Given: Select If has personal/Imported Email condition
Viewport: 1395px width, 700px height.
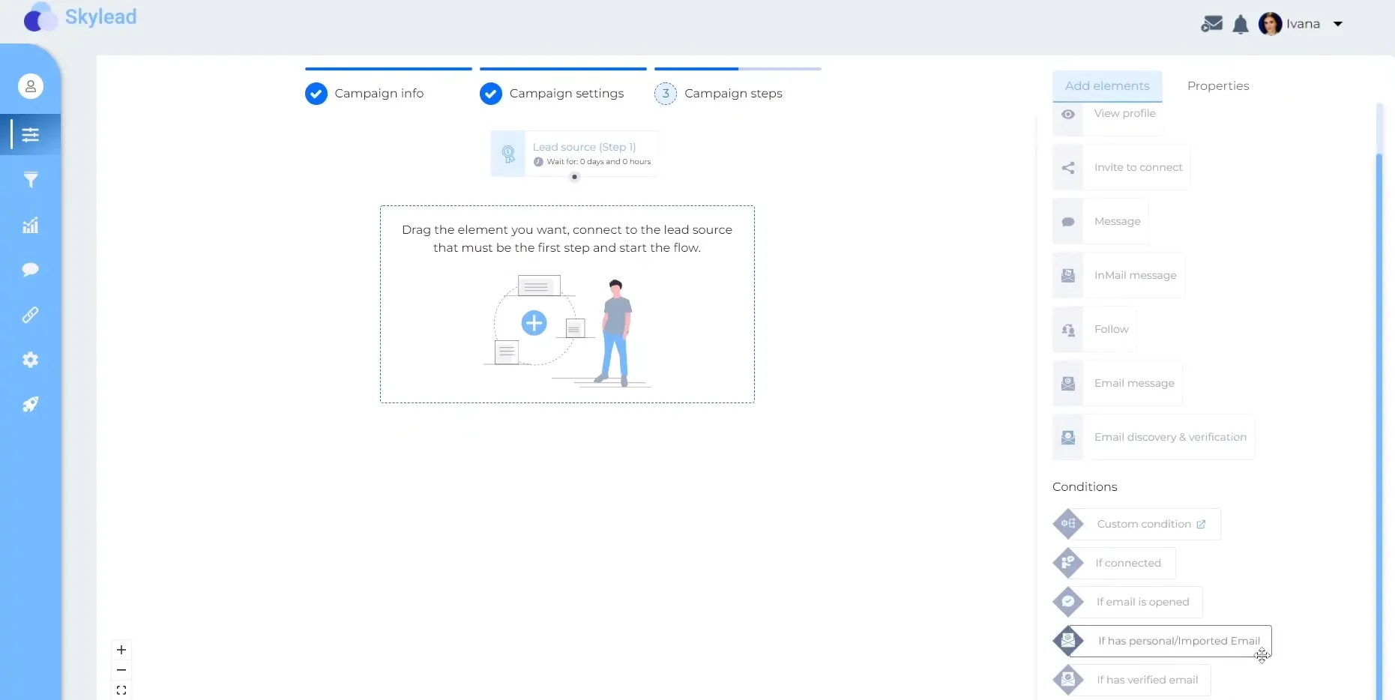Looking at the screenshot, I should [1162, 642].
